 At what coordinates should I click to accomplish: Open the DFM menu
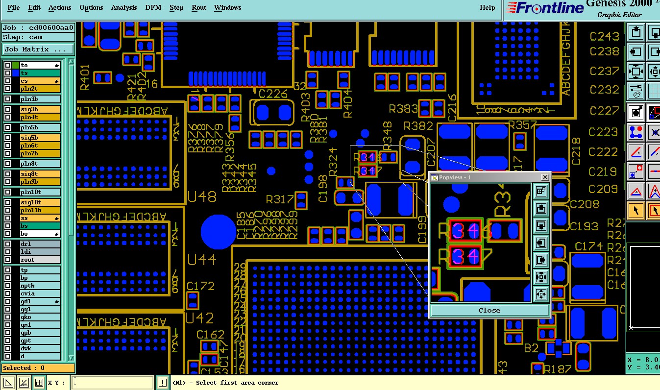pyautogui.click(x=153, y=7)
